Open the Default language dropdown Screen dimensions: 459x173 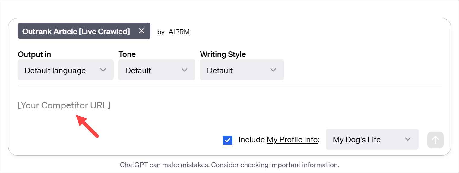point(65,70)
